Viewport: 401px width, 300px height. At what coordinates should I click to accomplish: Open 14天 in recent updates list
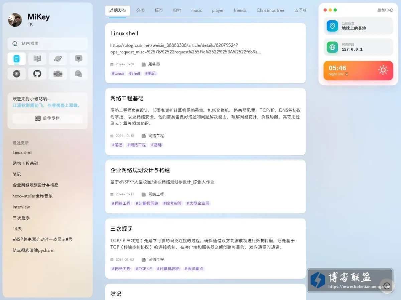click(x=17, y=229)
